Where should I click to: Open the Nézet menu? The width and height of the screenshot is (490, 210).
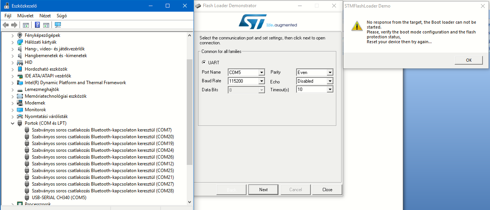tap(45, 16)
